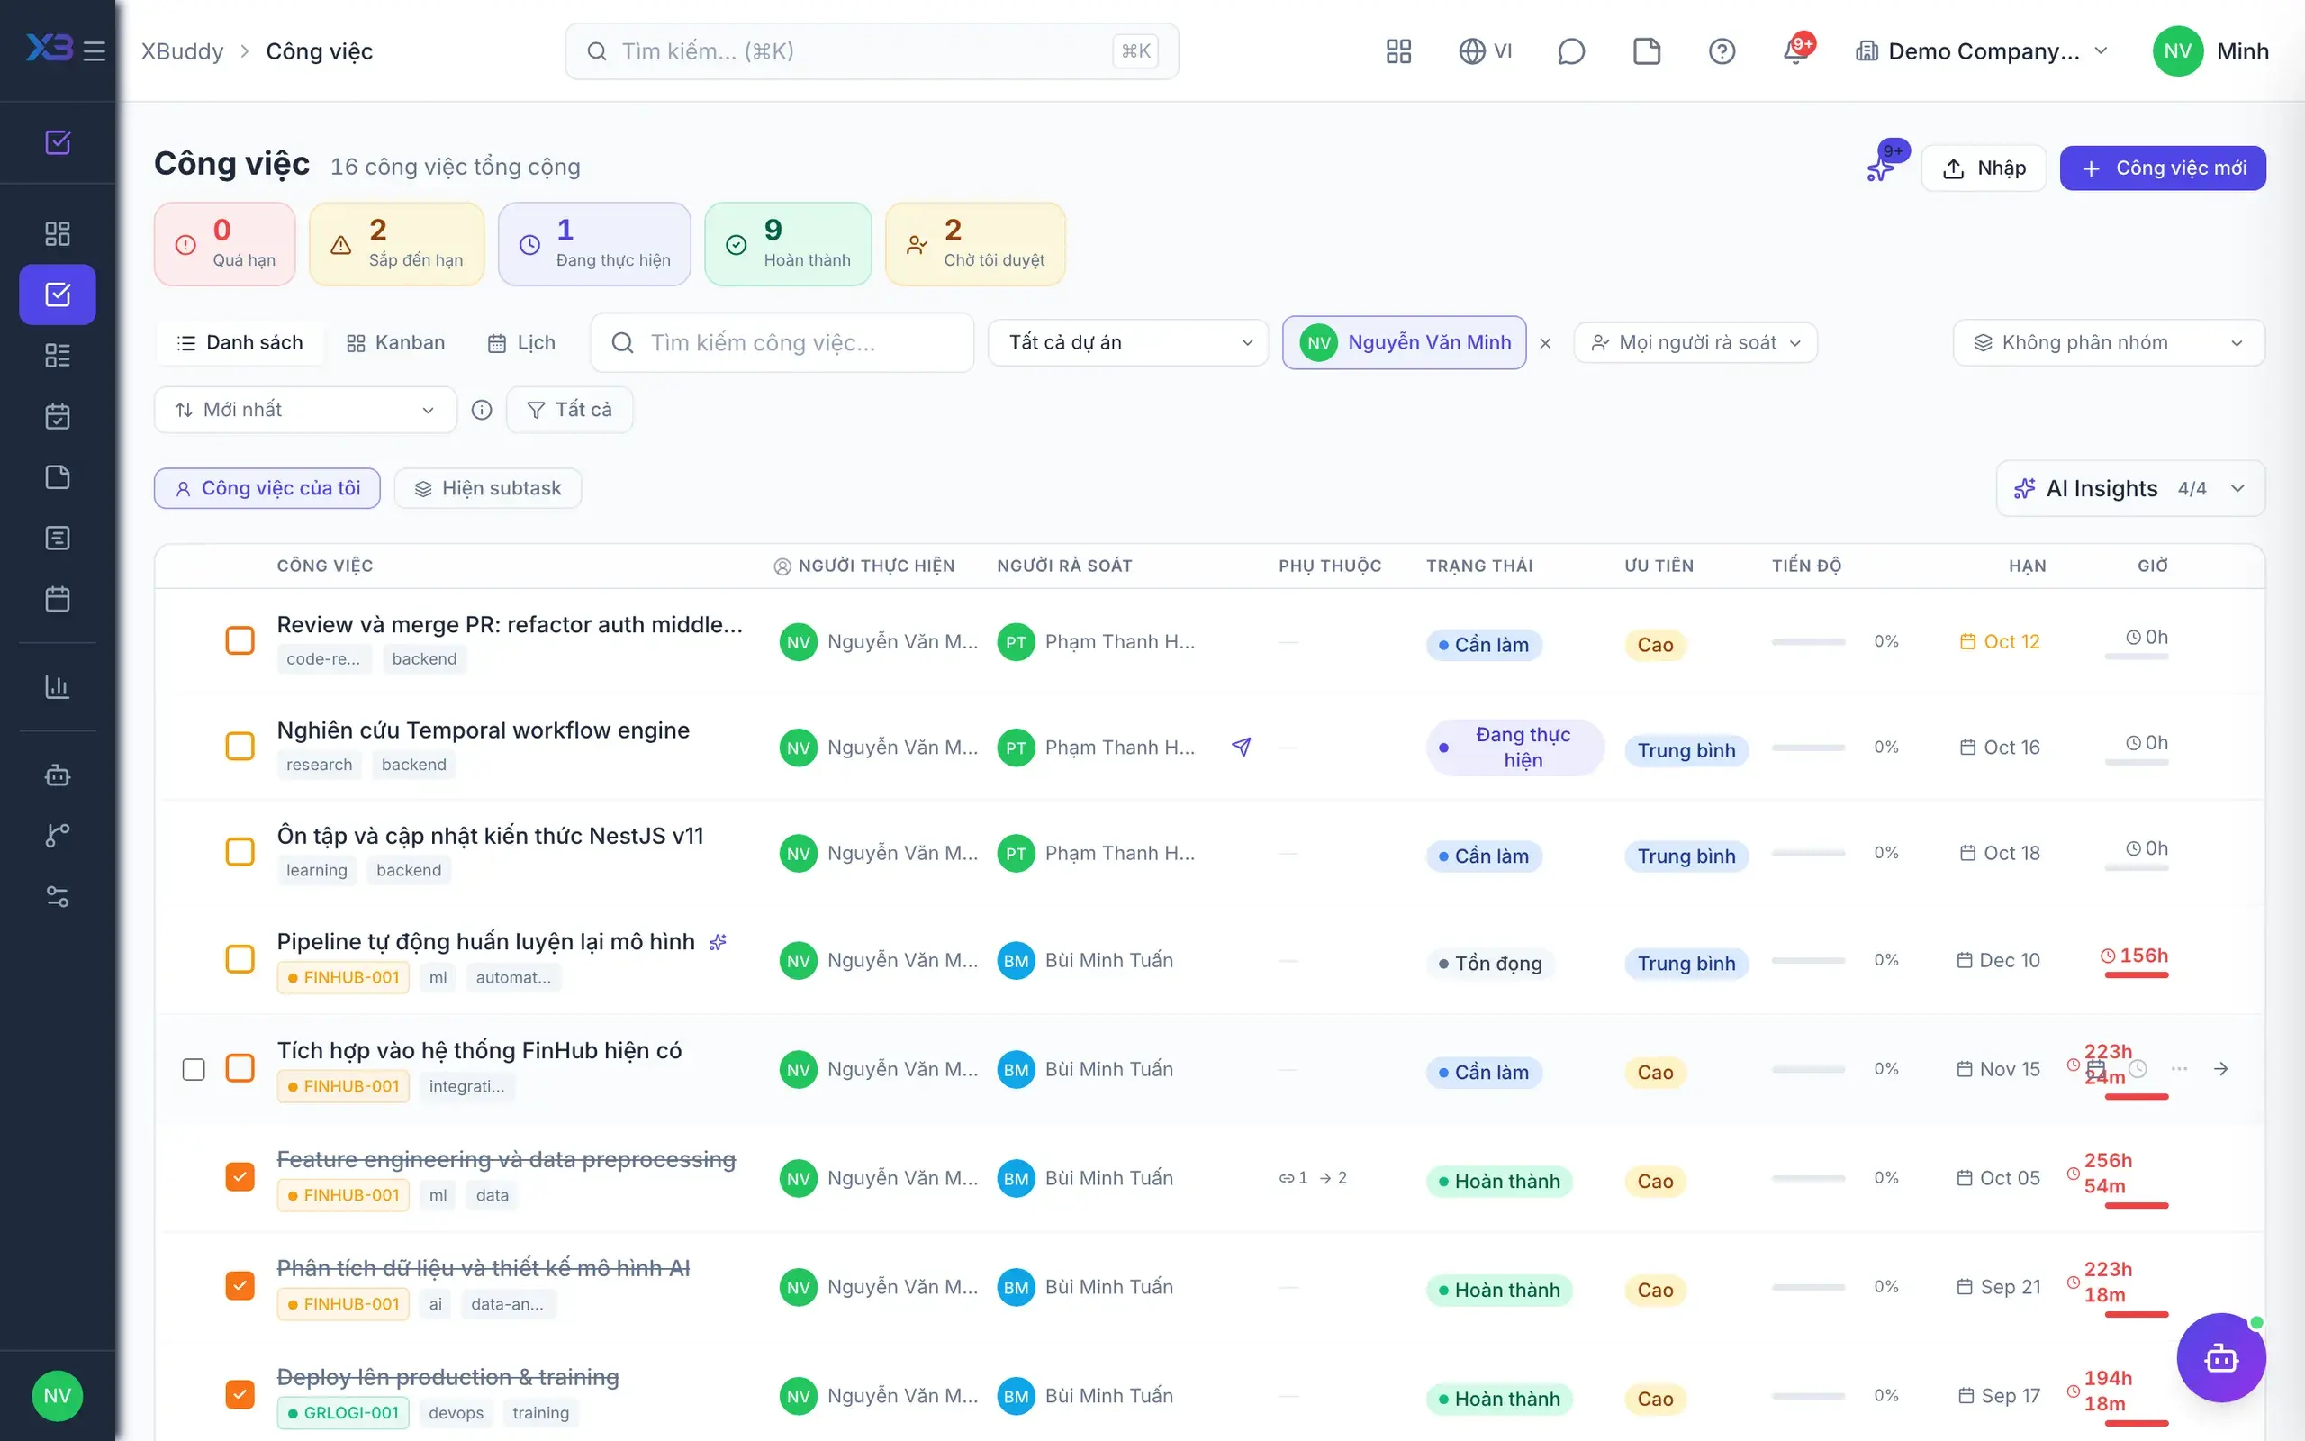Click the sort info circle icon
This screenshot has height=1441, width=2305.
click(482, 410)
